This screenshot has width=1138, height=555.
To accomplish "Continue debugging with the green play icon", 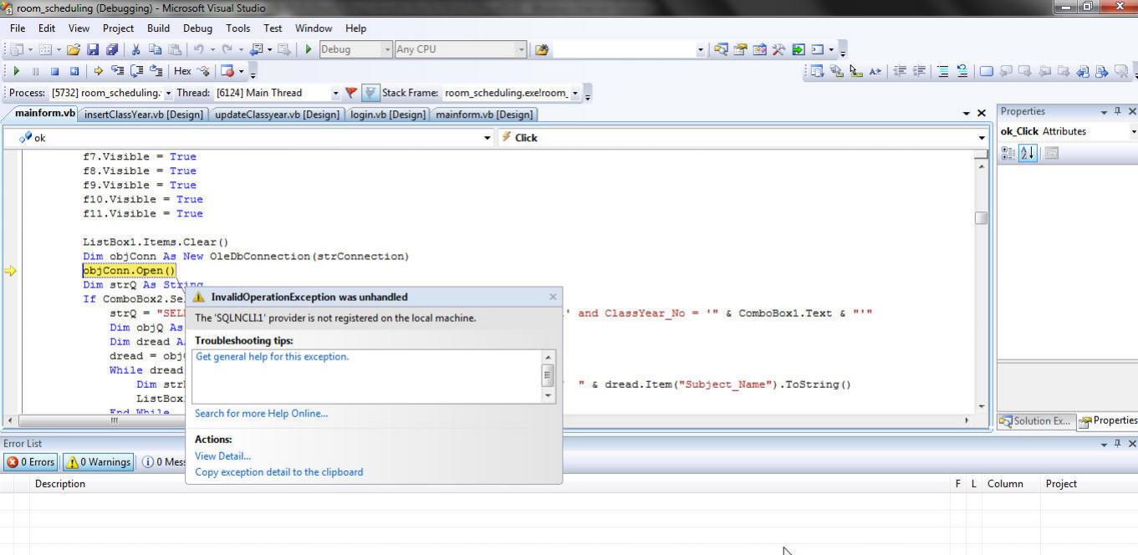I will [x=15, y=71].
